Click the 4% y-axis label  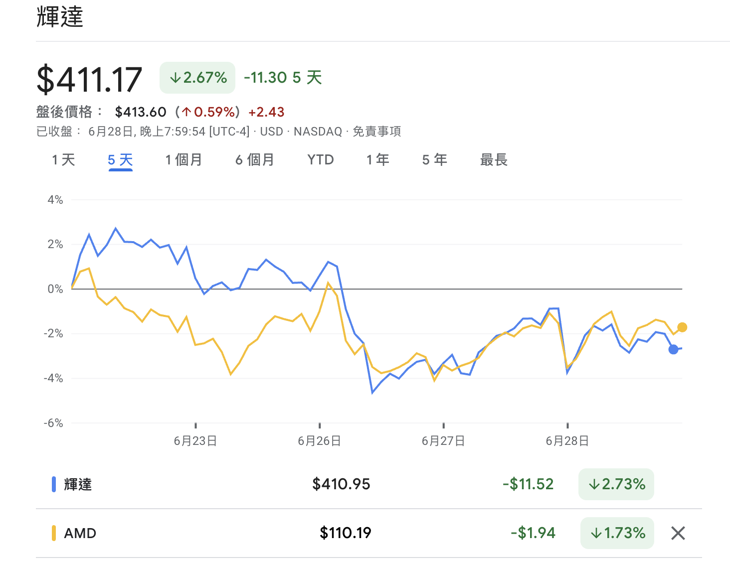point(55,200)
